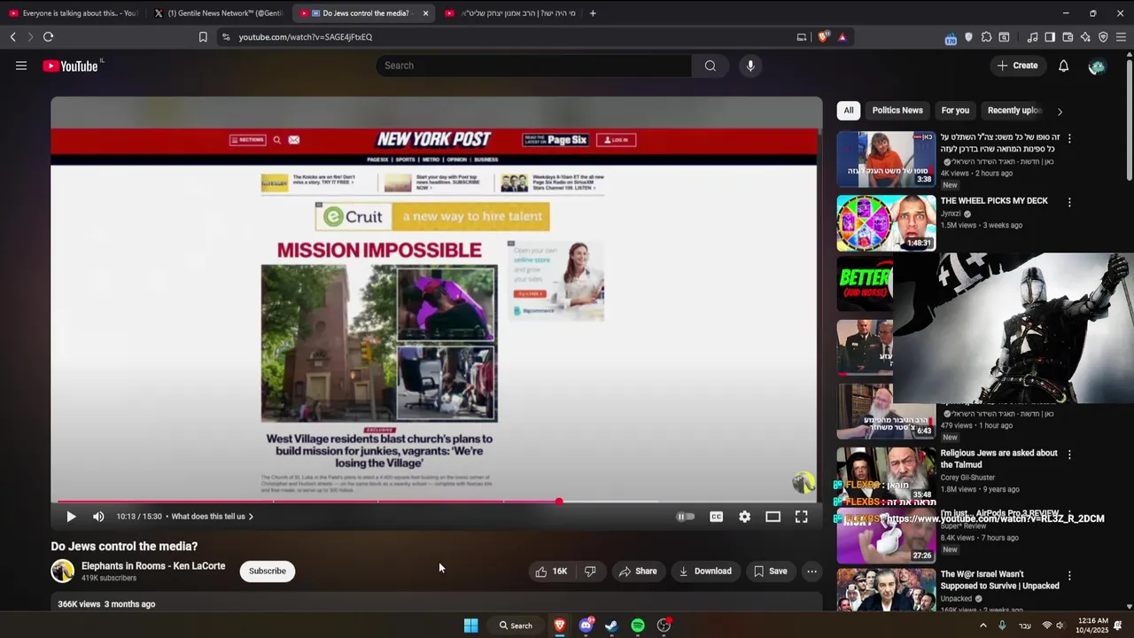Screen dimensions: 1134x638
Task: Open 'THE WHEEL PICKS MY DECK' thumbnail
Action: pyautogui.click(x=886, y=223)
